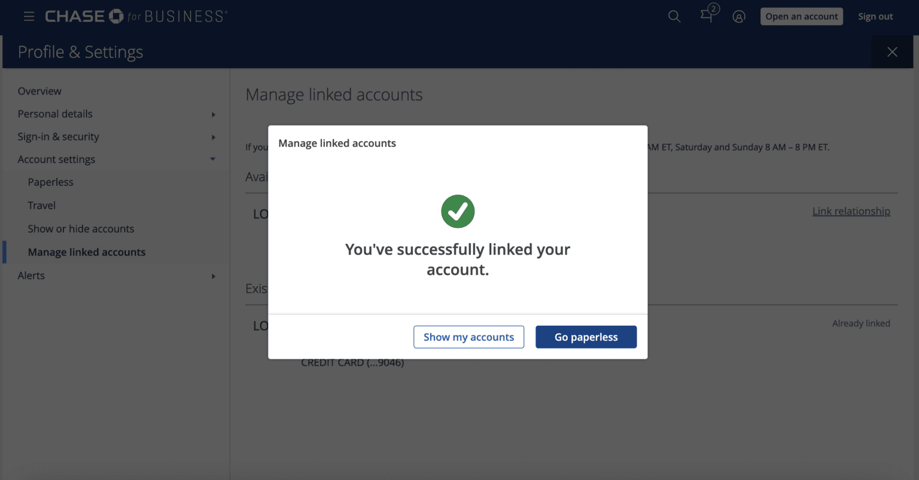Open Travel settings
Screen dimensions: 919x480
pyautogui.click(x=41, y=205)
